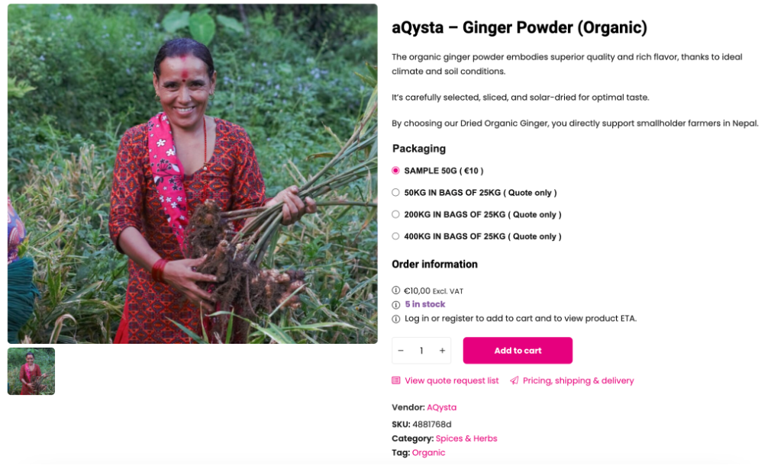Viewport: 771px width, 465px height.
Task: Click the quote request list icon
Action: tap(396, 380)
